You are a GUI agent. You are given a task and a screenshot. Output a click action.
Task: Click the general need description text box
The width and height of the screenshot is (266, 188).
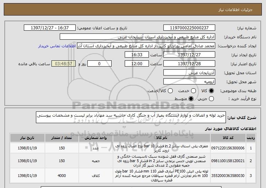tap(131, 117)
